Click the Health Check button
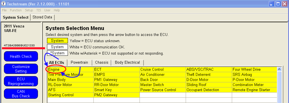This screenshot has width=289, height=103. [x=21, y=56]
